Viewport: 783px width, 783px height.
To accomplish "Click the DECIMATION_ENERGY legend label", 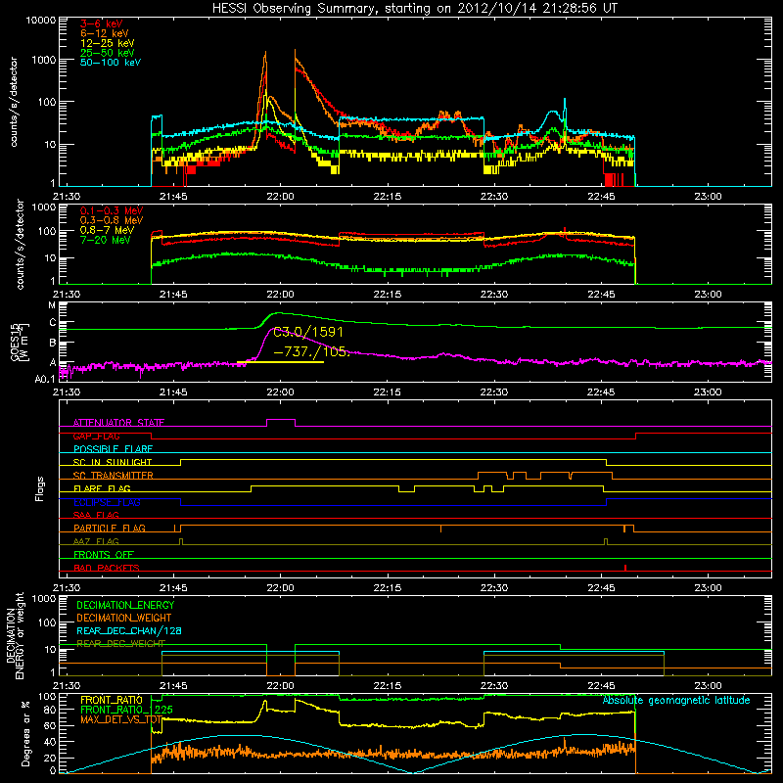I will click(x=125, y=605).
